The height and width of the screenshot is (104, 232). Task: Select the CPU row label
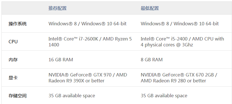(x=13, y=42)
